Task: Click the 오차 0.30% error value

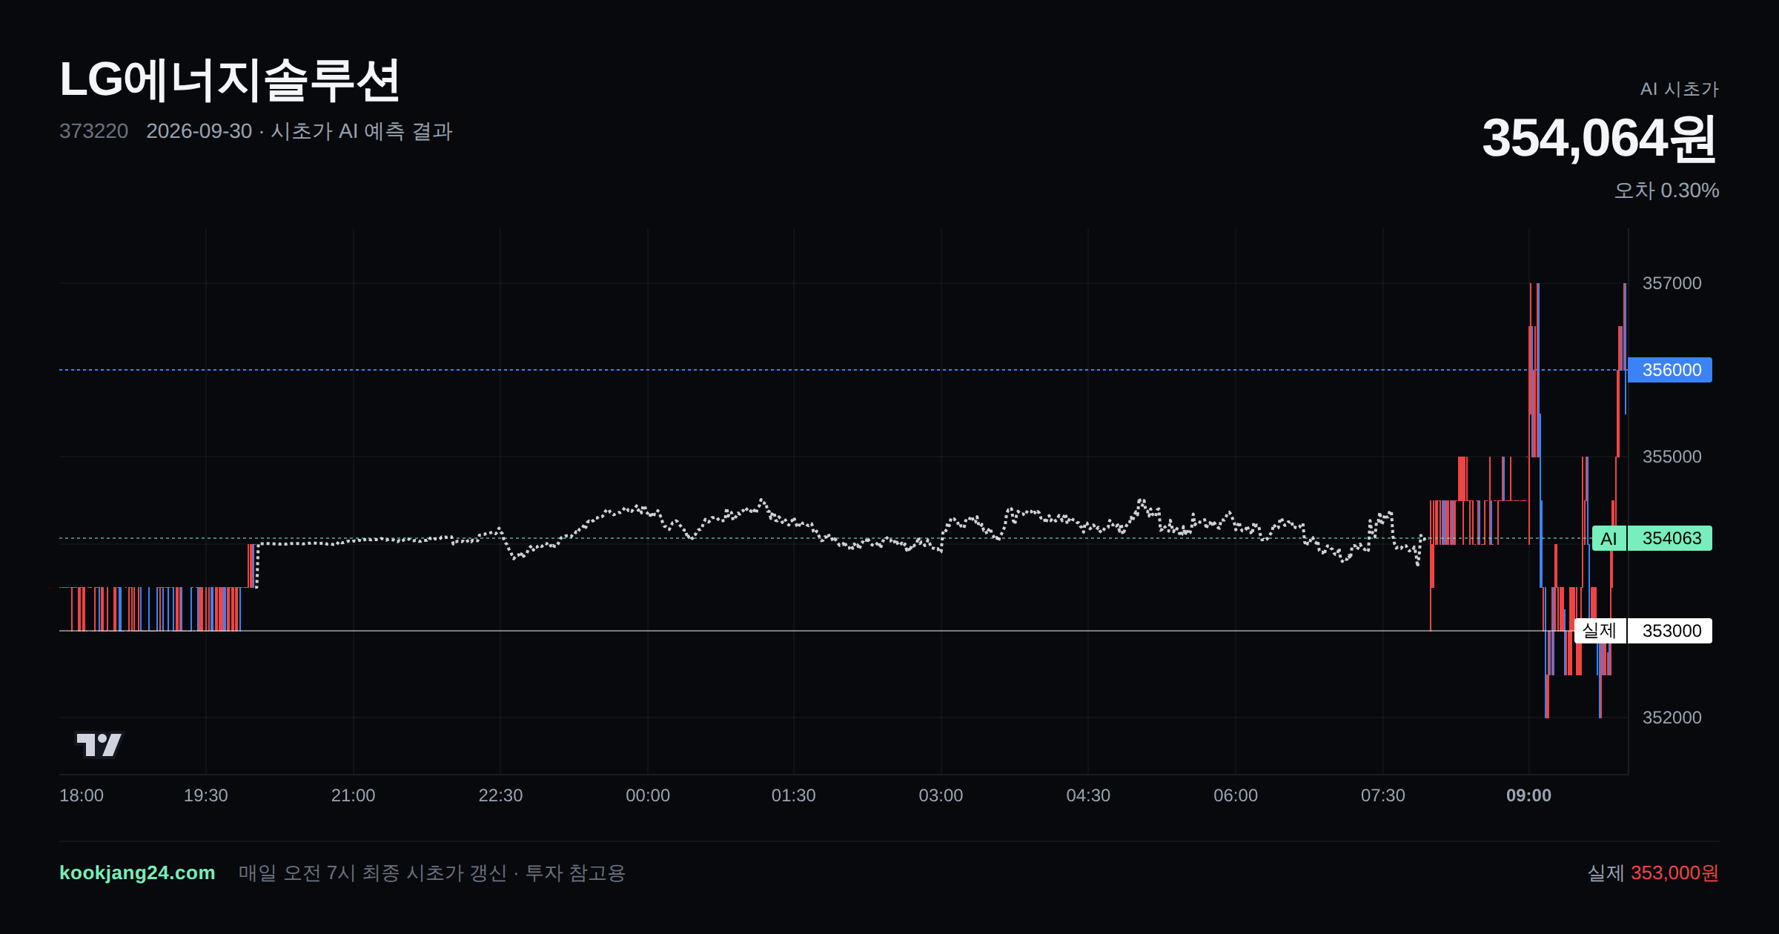Action: pos(1667,191)
